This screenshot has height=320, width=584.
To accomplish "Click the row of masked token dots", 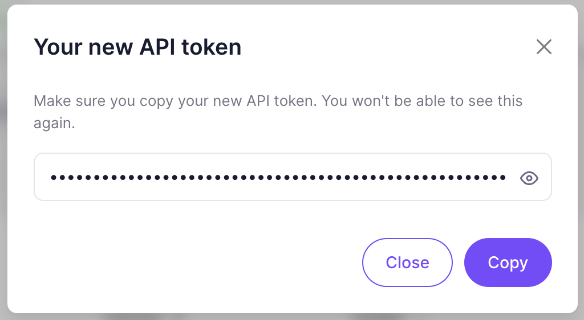I will point(278,178).
